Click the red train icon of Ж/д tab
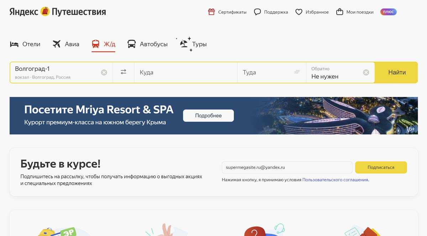The height and width of the screenshot is (236, 427). pos(95,44)
